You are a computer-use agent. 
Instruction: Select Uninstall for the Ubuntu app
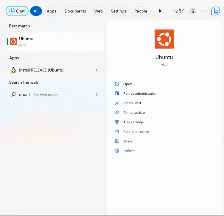130,151
